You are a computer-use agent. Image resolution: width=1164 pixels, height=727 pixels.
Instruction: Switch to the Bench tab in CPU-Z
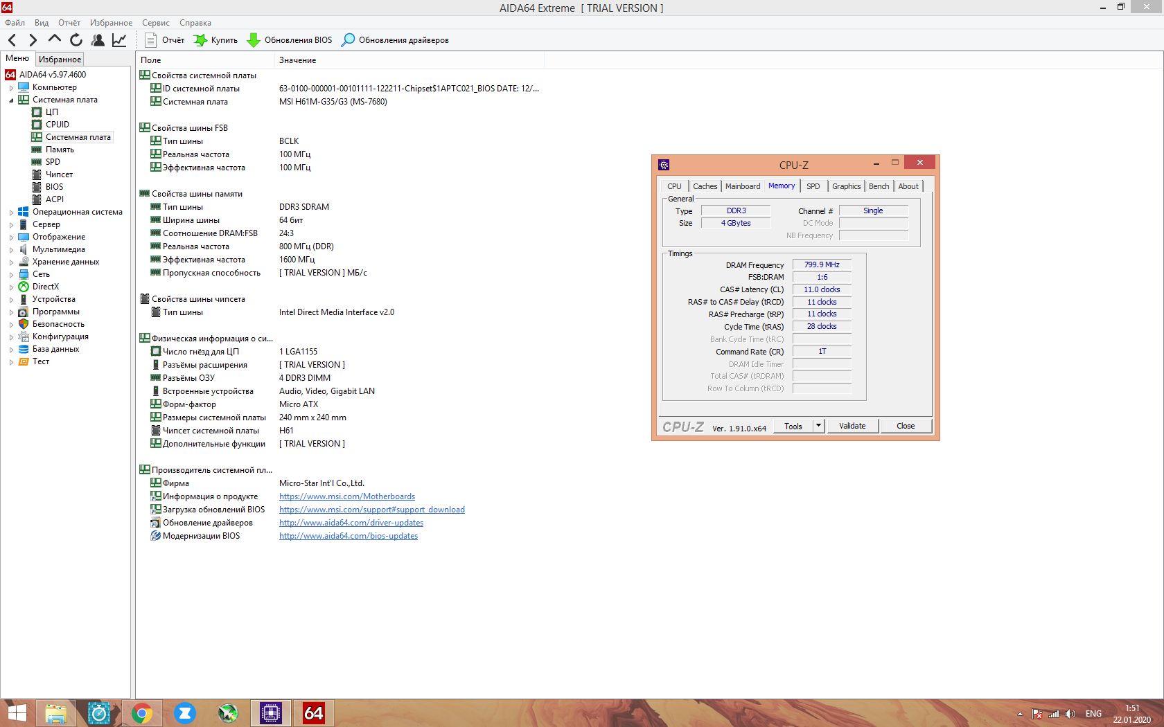tap(879, 186)
